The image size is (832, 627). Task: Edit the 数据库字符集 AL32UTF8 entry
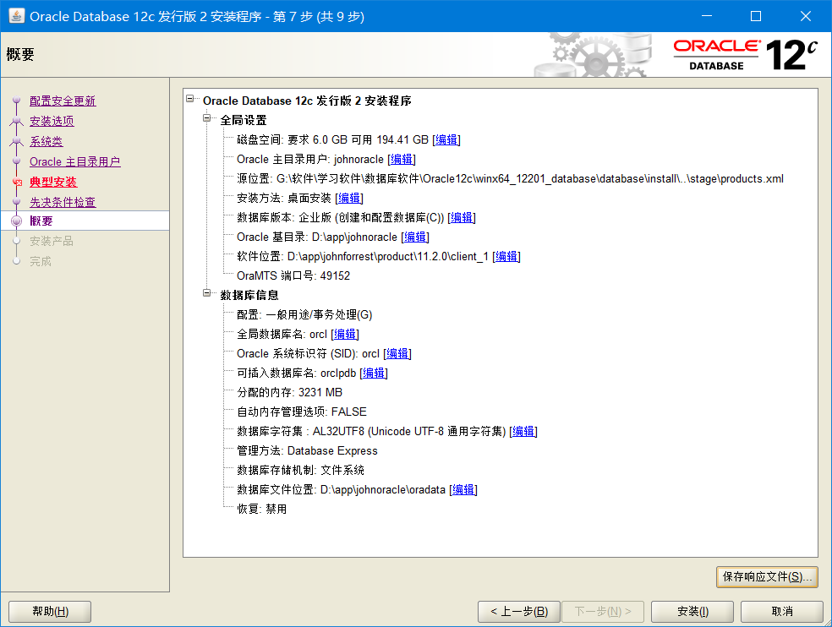523,431
